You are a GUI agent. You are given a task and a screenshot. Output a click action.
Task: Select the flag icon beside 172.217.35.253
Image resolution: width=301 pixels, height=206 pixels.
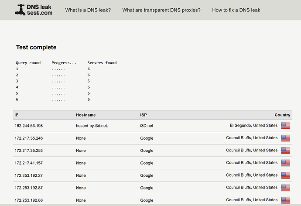tap(285, 151)
